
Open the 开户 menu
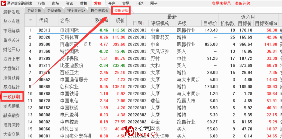pyautogui.click(x=112, y=3)
